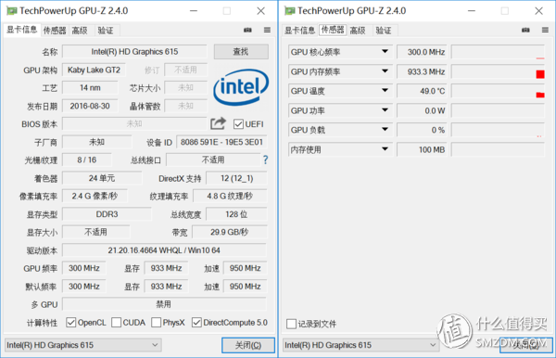Click the 0.0 W GPU power value
This screenshot has height=358, width=556.
[422, 110]
